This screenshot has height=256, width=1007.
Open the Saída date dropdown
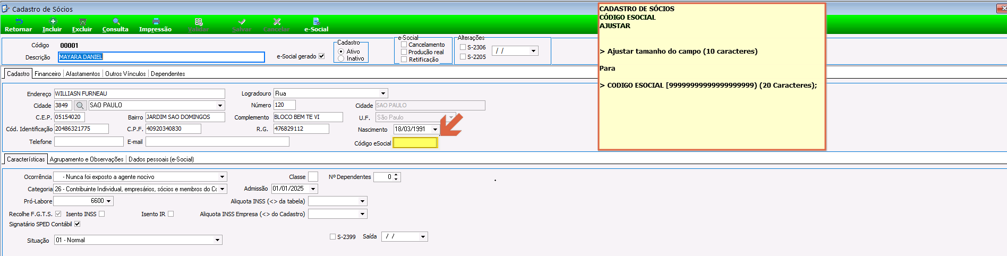(423, 237)
